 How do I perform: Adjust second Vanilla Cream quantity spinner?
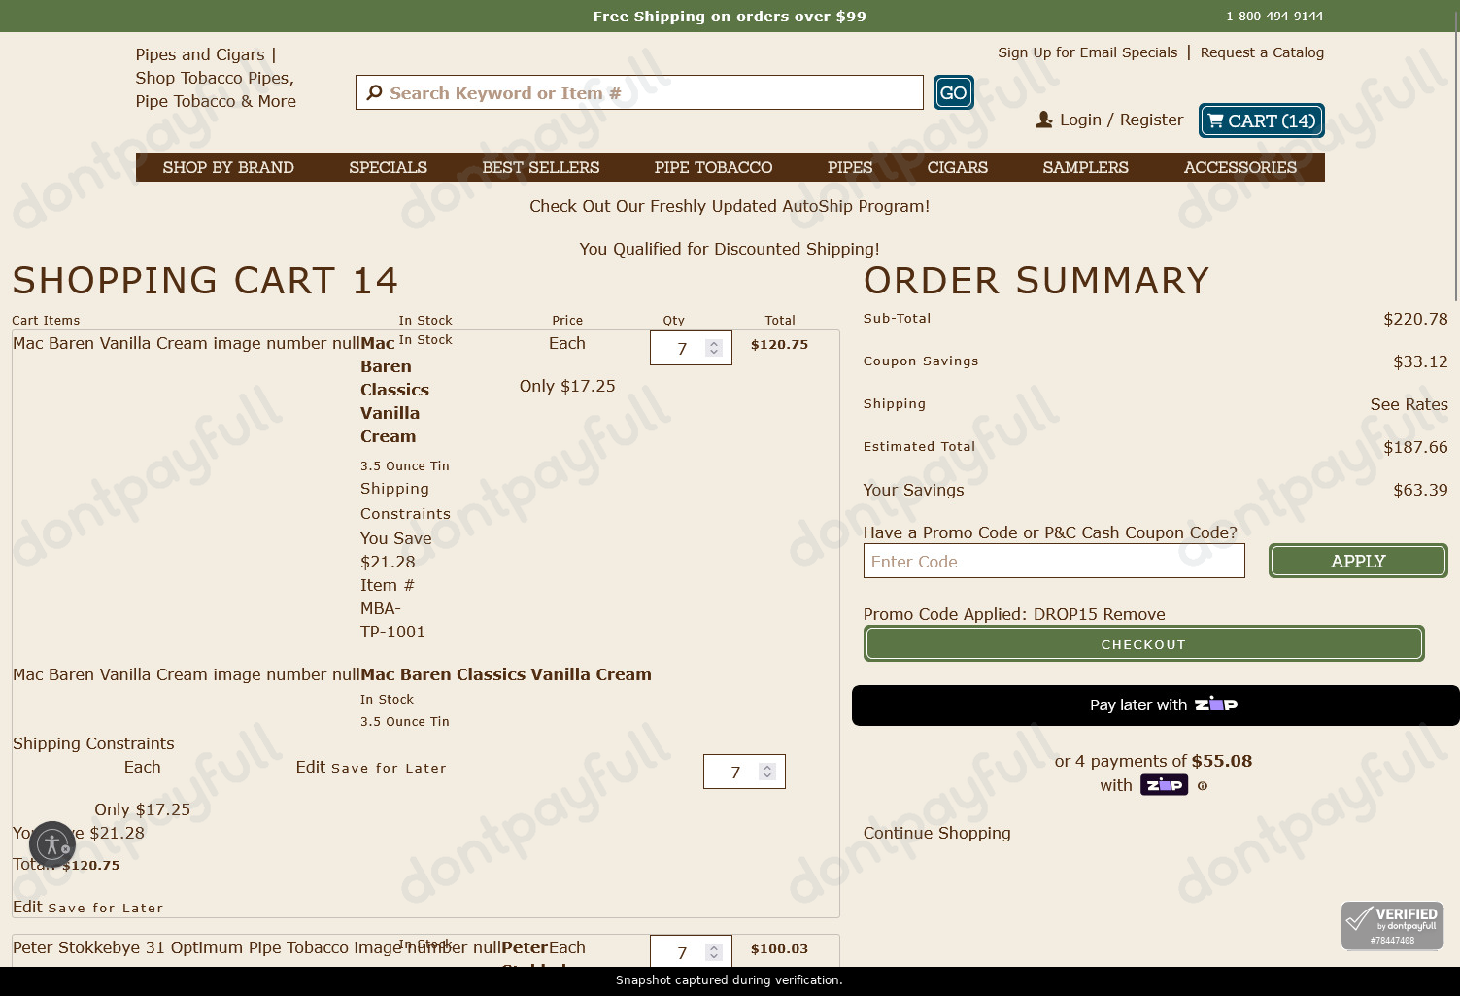point(767,772)
